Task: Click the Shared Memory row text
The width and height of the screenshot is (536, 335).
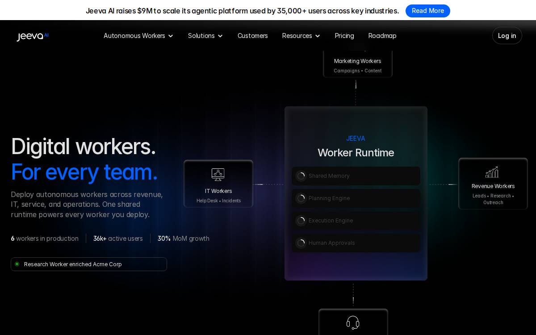Action: [329, 176]
